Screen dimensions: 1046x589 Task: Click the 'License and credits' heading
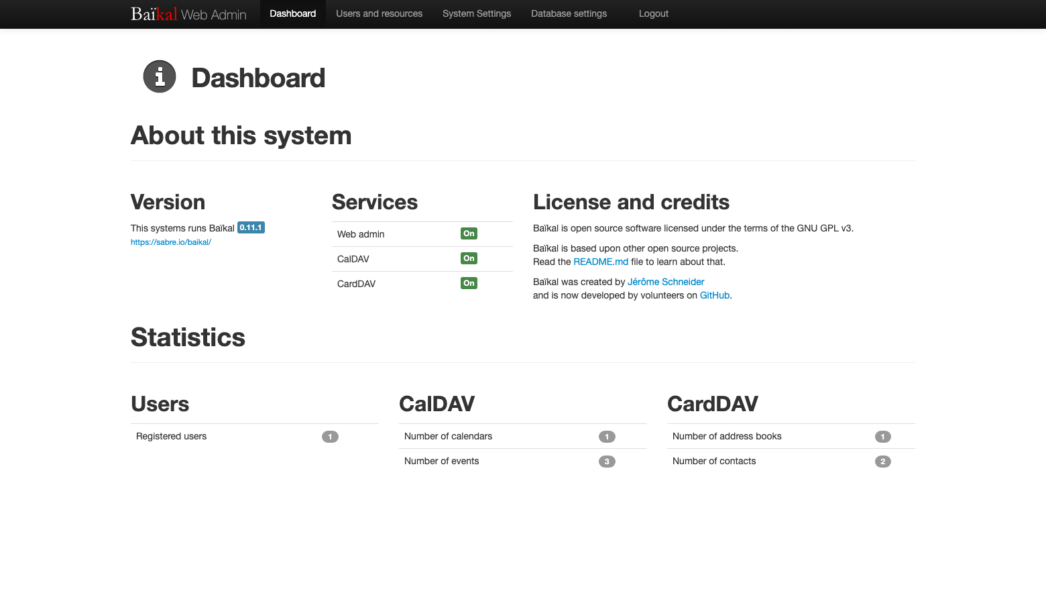click(631, 202)
